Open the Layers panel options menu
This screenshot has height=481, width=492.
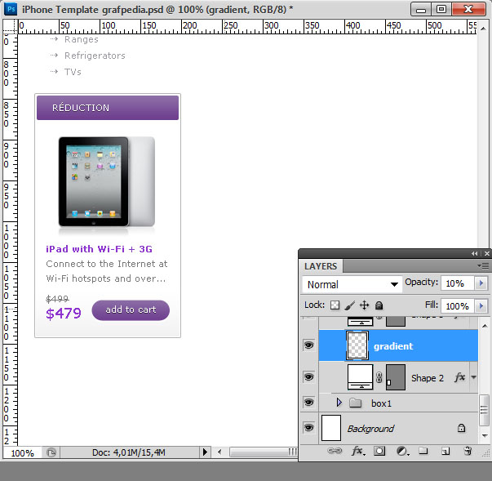[483, 266]
